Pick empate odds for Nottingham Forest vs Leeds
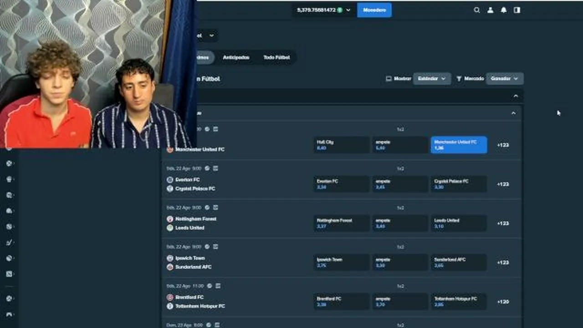The width and height of the screenshot is (583, 328). pos(400,223)
